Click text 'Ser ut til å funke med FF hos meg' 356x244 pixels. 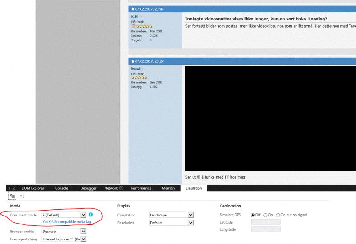(215, 177)
